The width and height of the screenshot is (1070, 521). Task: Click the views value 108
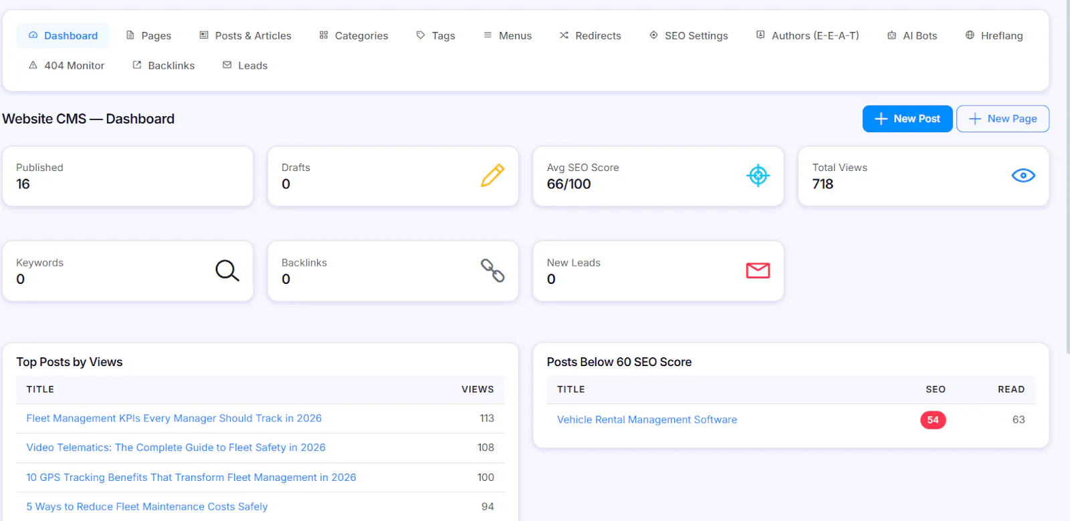tap(486, 448)
